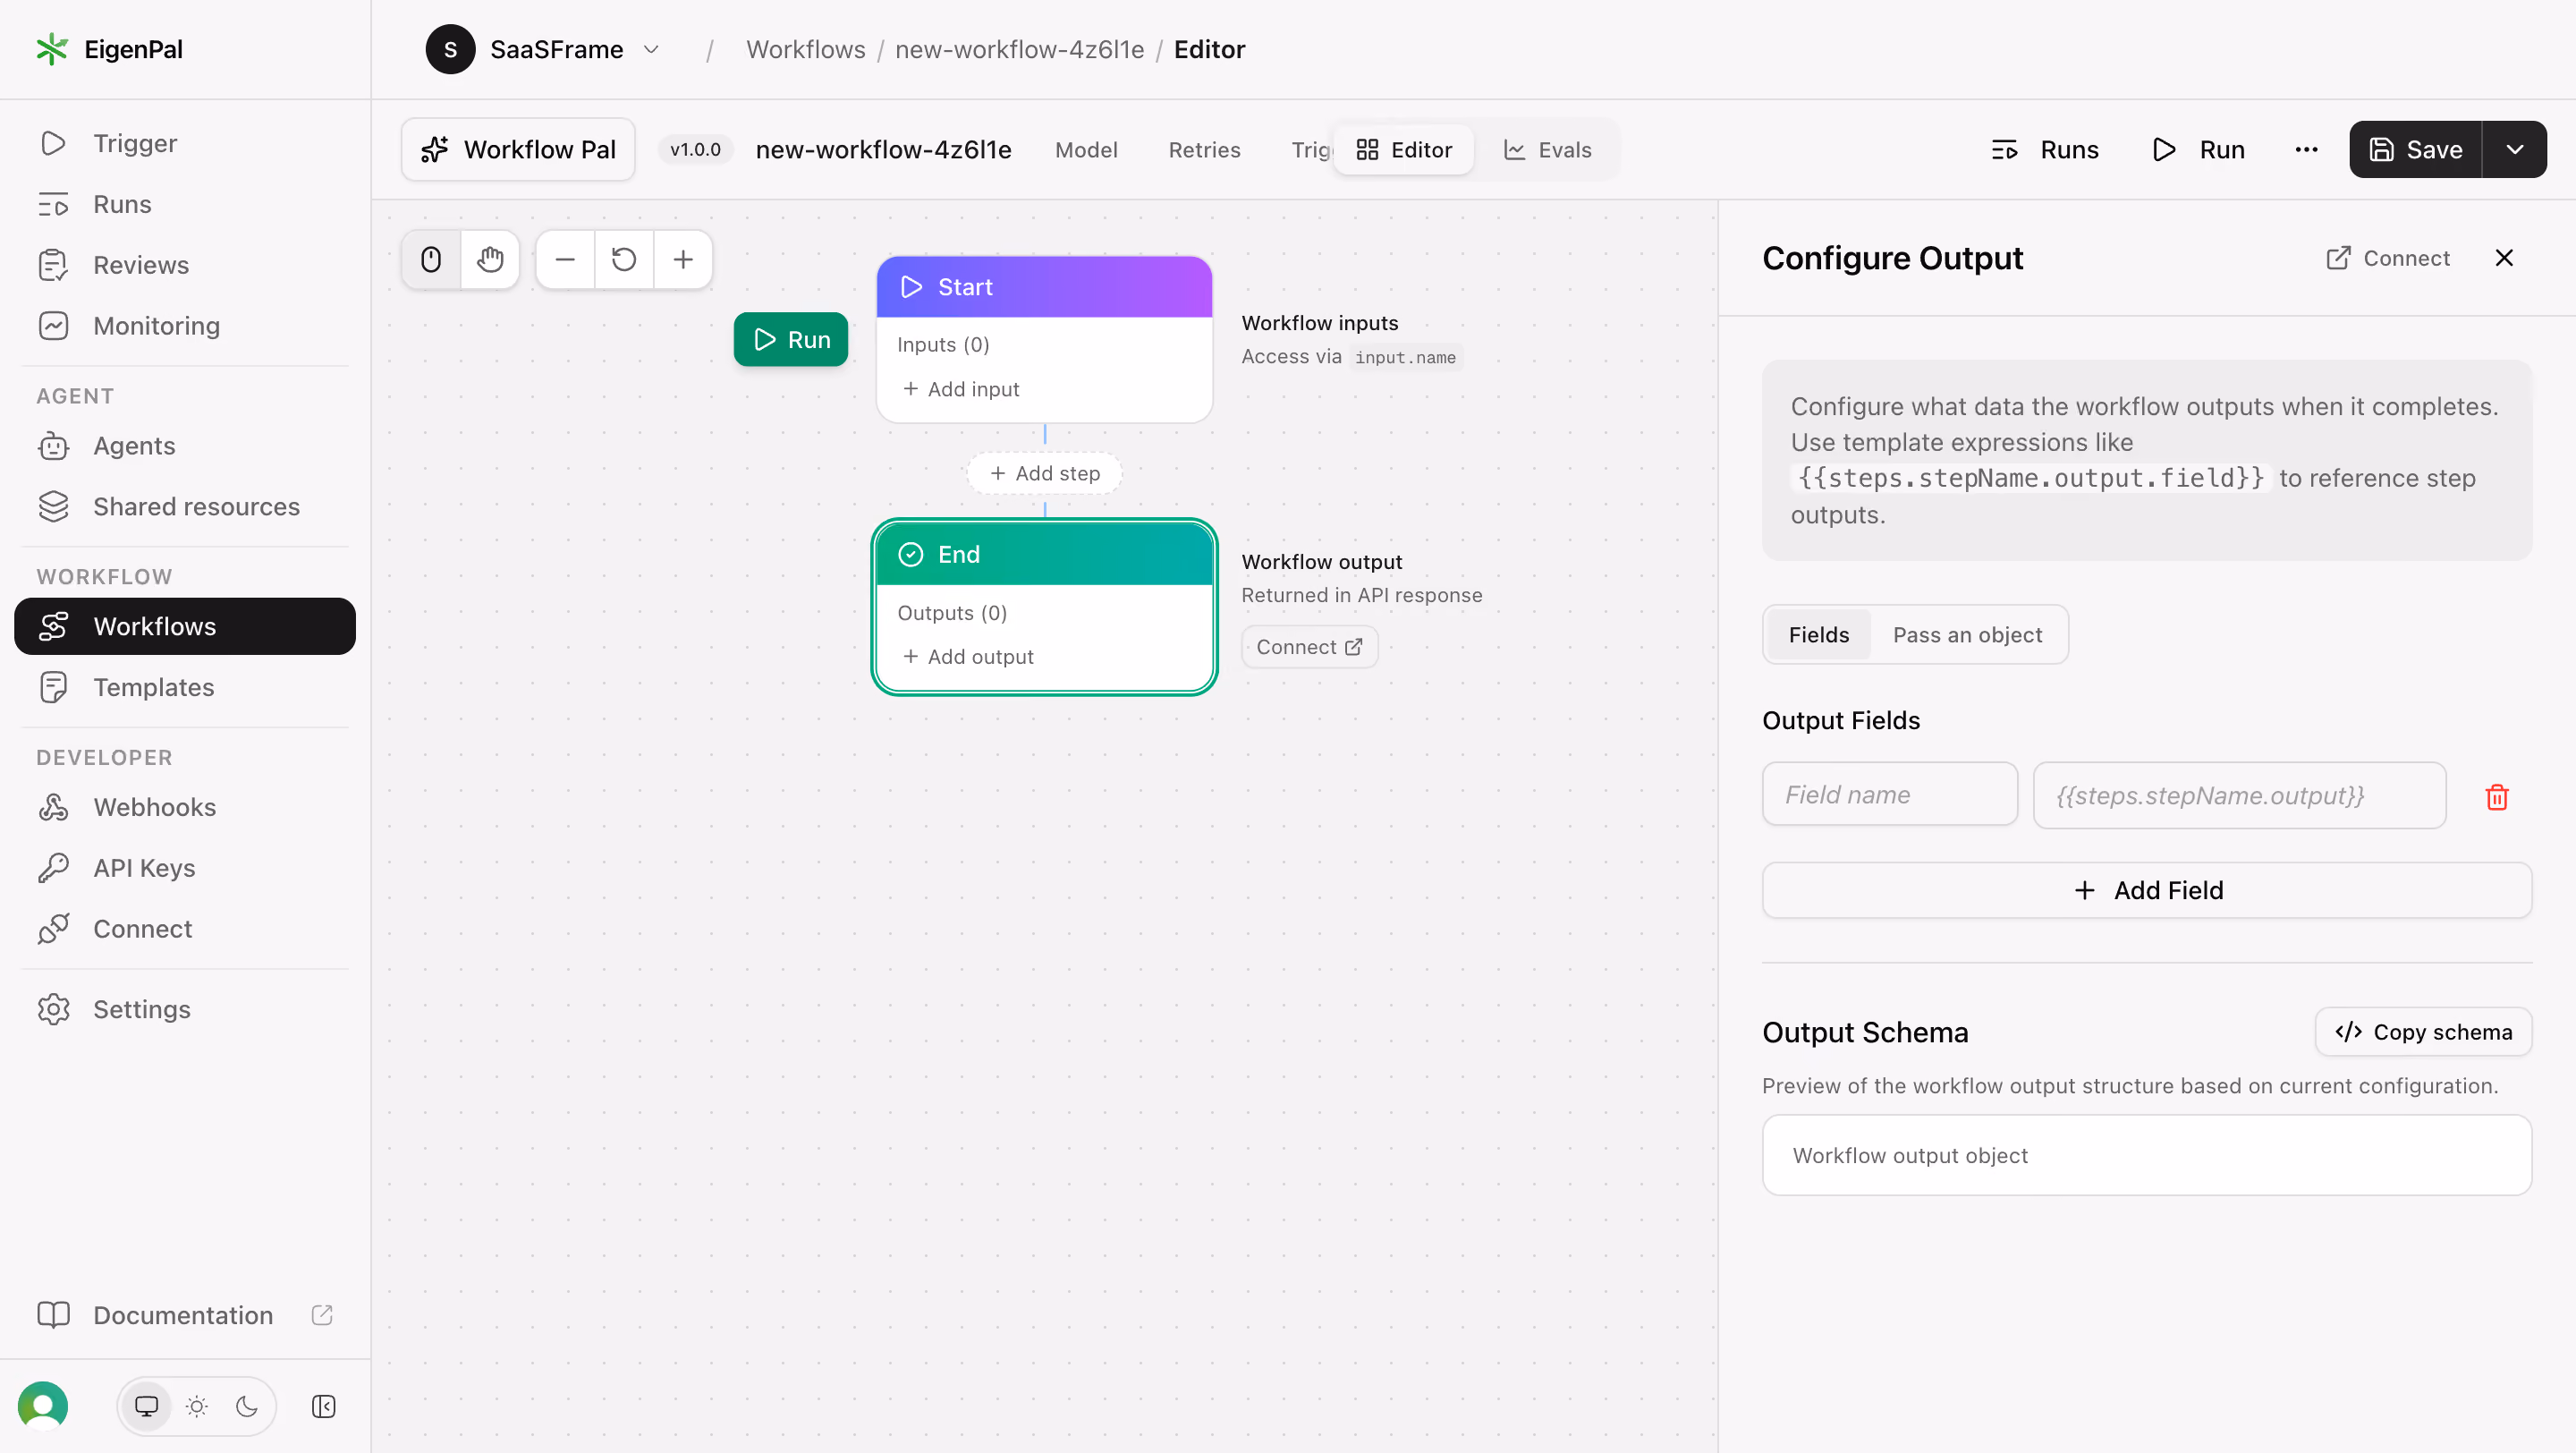Screen dimensions: 2576x1453
Task: Collapse the sidebar panel
Action: coord(323,1406)
